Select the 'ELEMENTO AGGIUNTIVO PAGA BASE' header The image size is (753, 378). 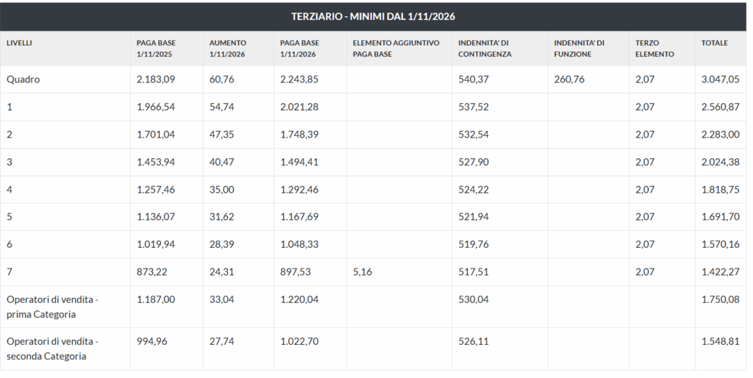click(396, 49)
